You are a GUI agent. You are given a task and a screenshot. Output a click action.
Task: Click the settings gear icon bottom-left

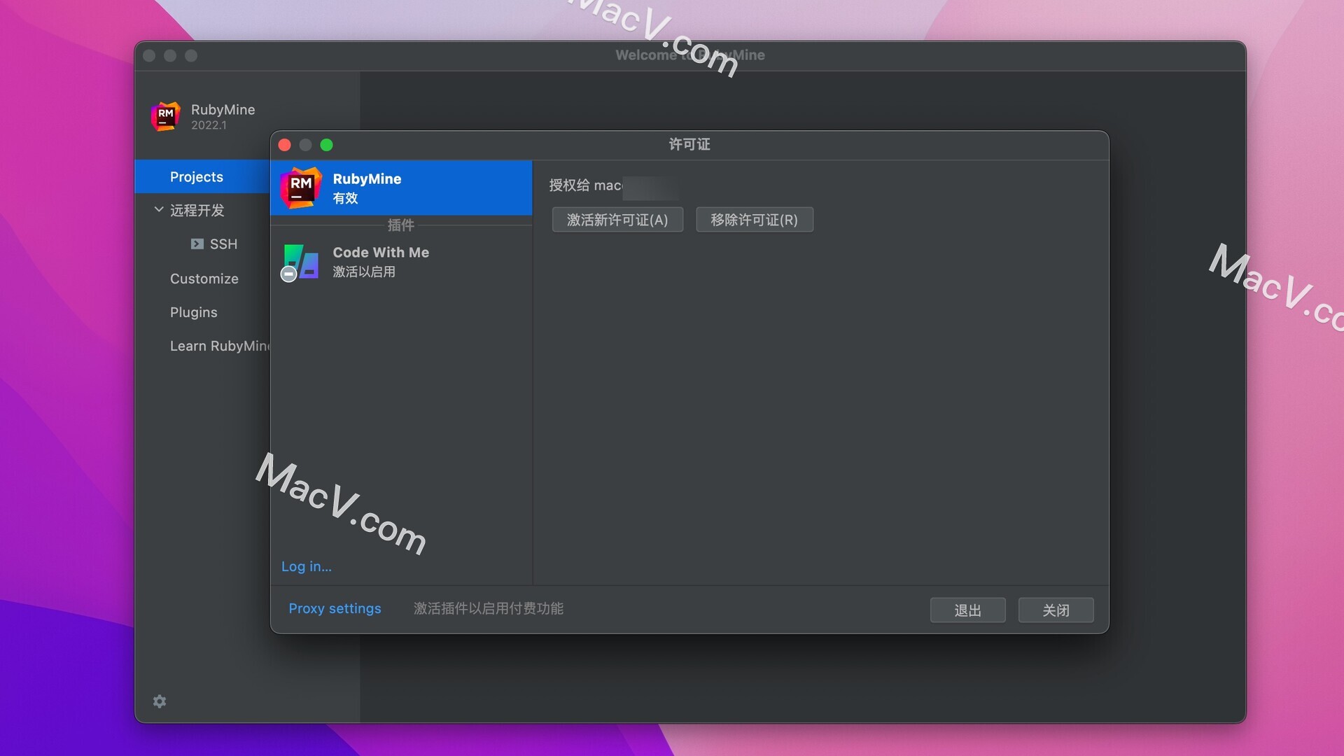click(159, 701)
